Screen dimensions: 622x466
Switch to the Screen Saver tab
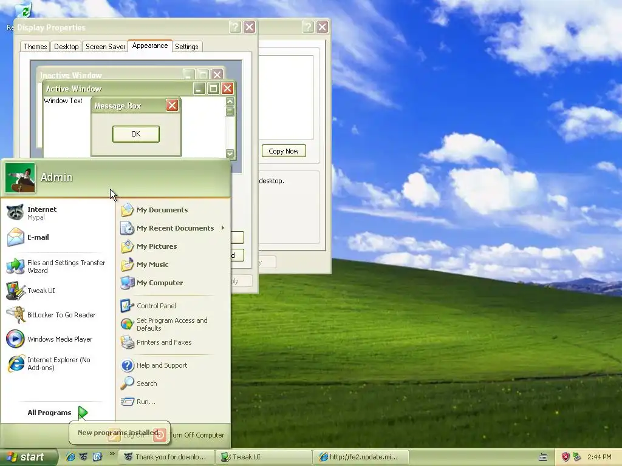pos(105,47)
